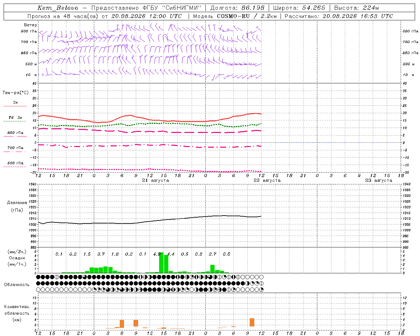The height and width of the screenshot is (336, 420).
Task: Click the 23 августа date label
Action: coord(378,180)
